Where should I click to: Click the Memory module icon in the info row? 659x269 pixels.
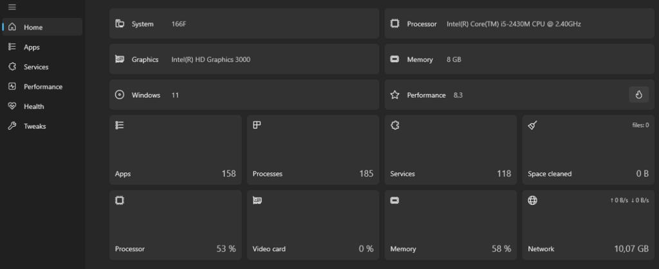(394, 59)
